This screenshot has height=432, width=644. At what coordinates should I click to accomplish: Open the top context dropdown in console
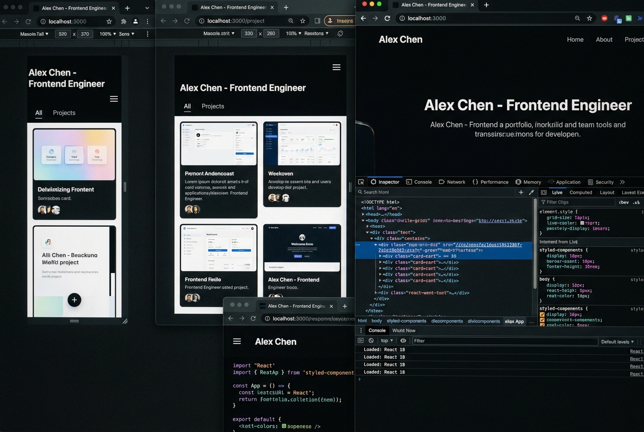387,341
